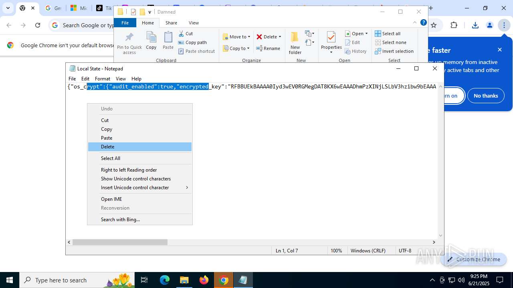The image size is (513, 288).
Task: Choose Search with Bing in context menu
Action: tap(139, 220)
